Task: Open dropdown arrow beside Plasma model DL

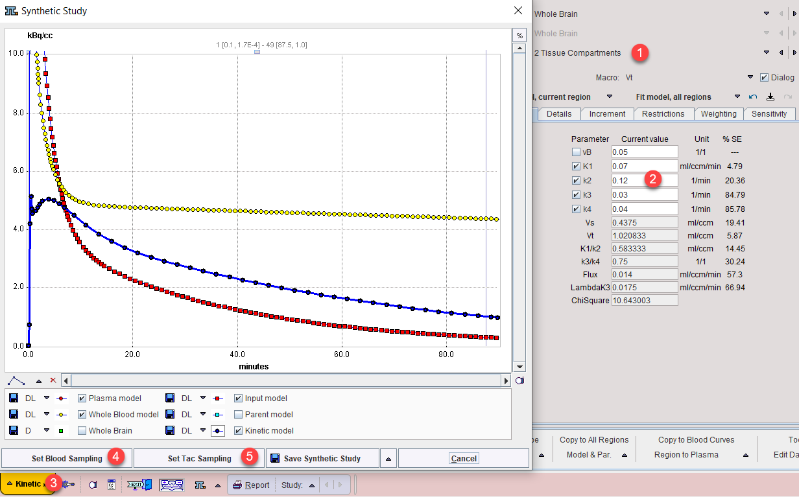Action: click(x=47, y=399)
